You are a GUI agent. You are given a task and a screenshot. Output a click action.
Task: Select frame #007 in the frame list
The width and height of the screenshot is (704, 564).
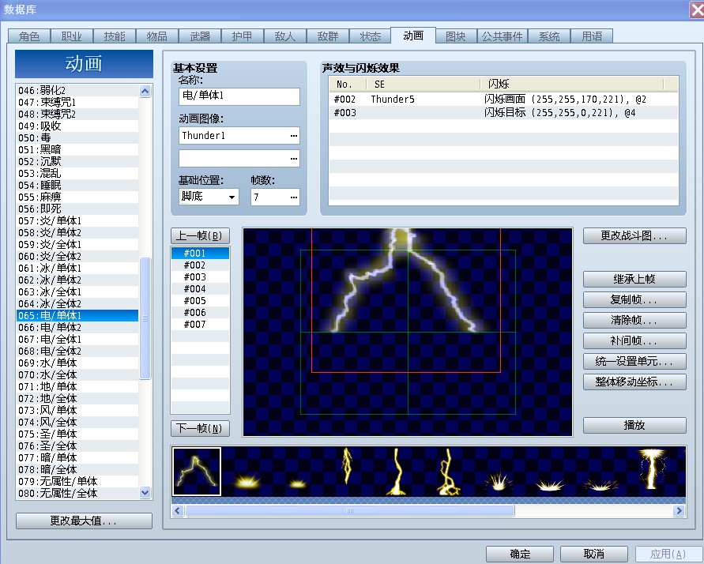click(200, 325)
